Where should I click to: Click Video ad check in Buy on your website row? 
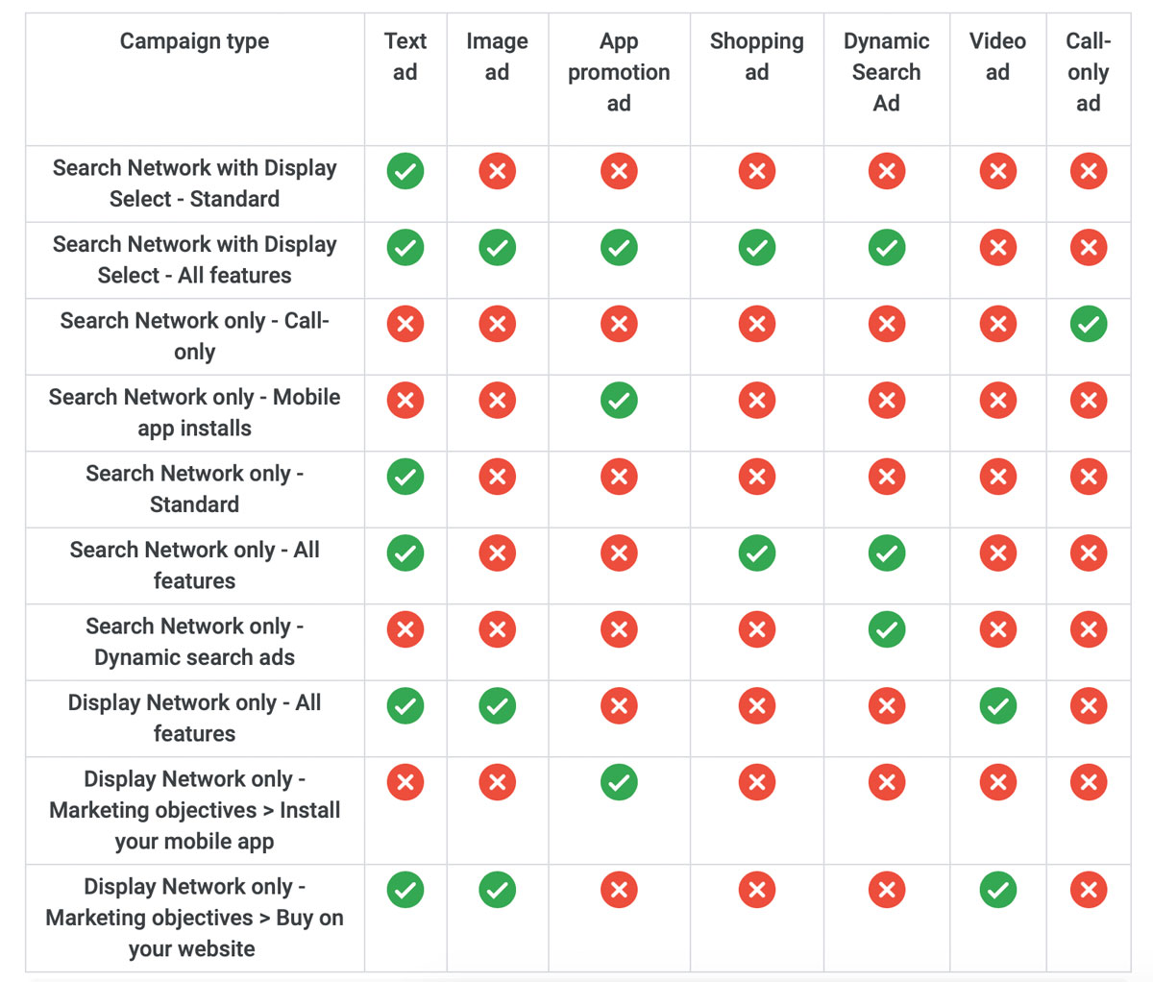[998, 890]
